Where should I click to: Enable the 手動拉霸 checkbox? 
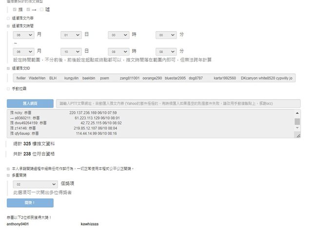[8, 89]
